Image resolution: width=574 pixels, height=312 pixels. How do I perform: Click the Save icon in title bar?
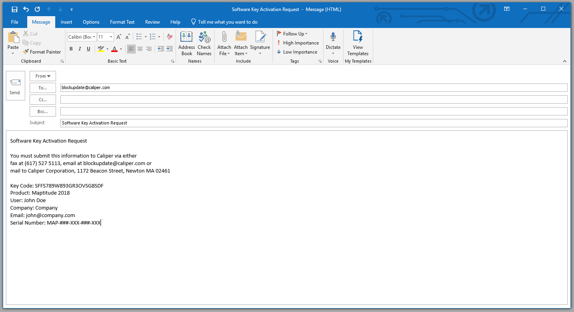pyautogui.click(x=15, y=9)
